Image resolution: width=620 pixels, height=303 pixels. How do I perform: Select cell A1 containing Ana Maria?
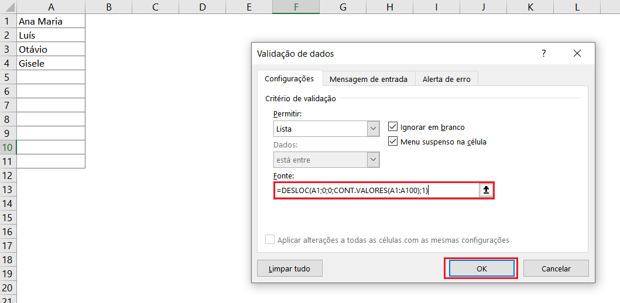51,21
